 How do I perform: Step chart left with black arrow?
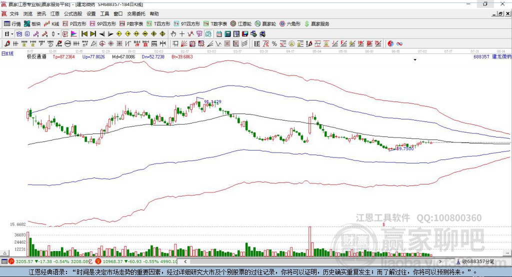click(102, 34)
